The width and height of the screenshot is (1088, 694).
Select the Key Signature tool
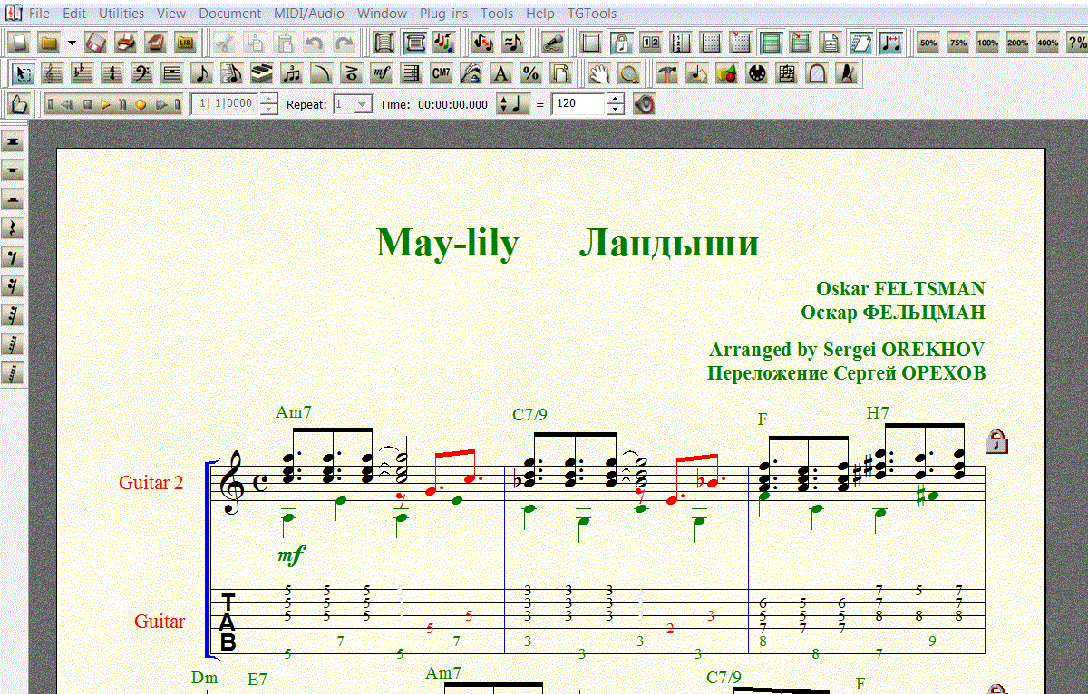pyautogui.click(x=83, y=73)
